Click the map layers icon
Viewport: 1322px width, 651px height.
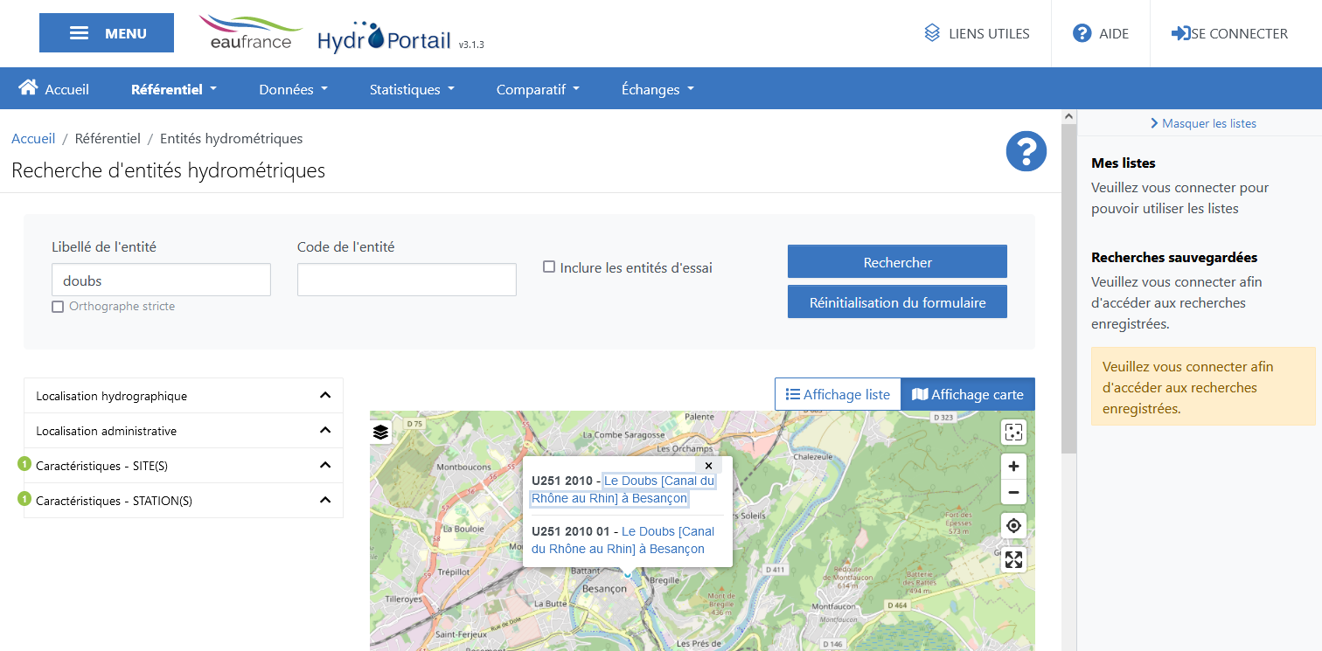[x=380, y=433]
